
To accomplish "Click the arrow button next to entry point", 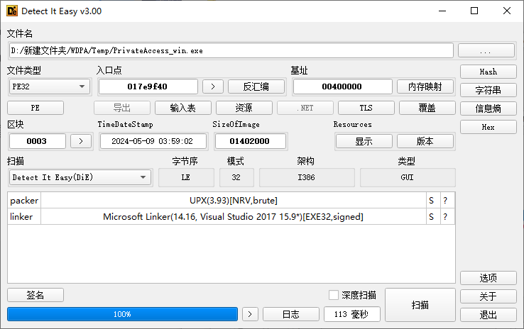I will click(213, 87).
